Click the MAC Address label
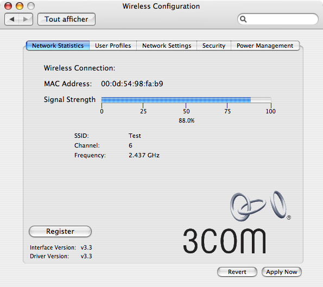The image size is (323, 287). pyautogui.click(x=68, y=84)
